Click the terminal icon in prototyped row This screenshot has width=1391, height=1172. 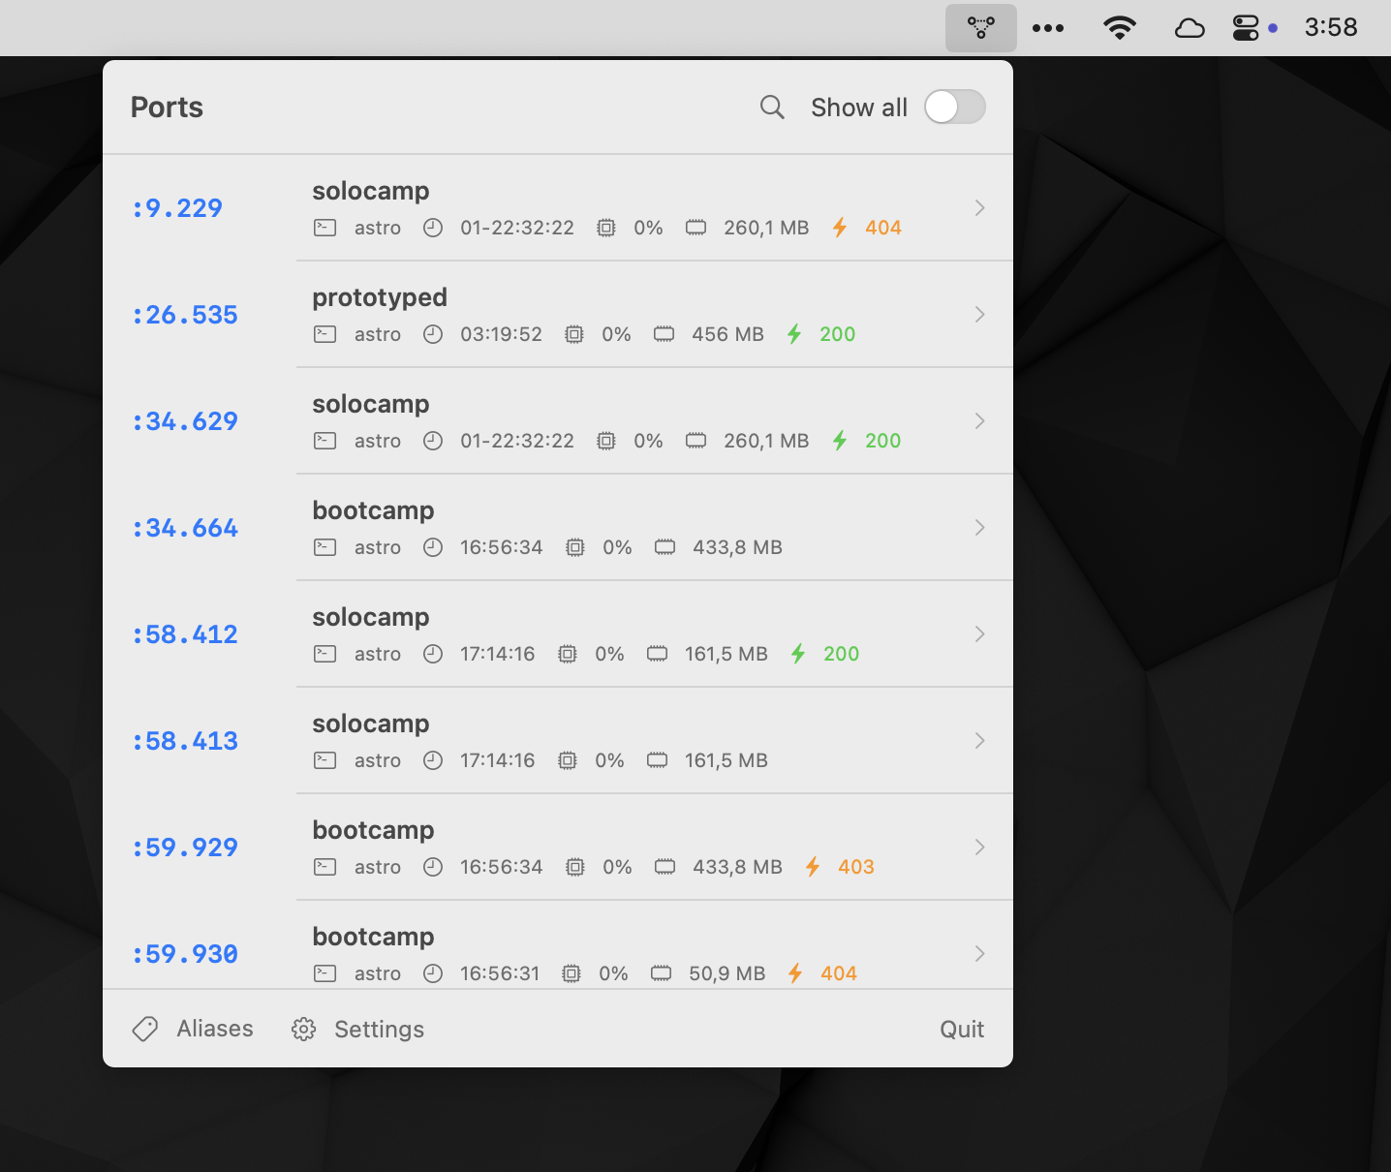[325, 334]
